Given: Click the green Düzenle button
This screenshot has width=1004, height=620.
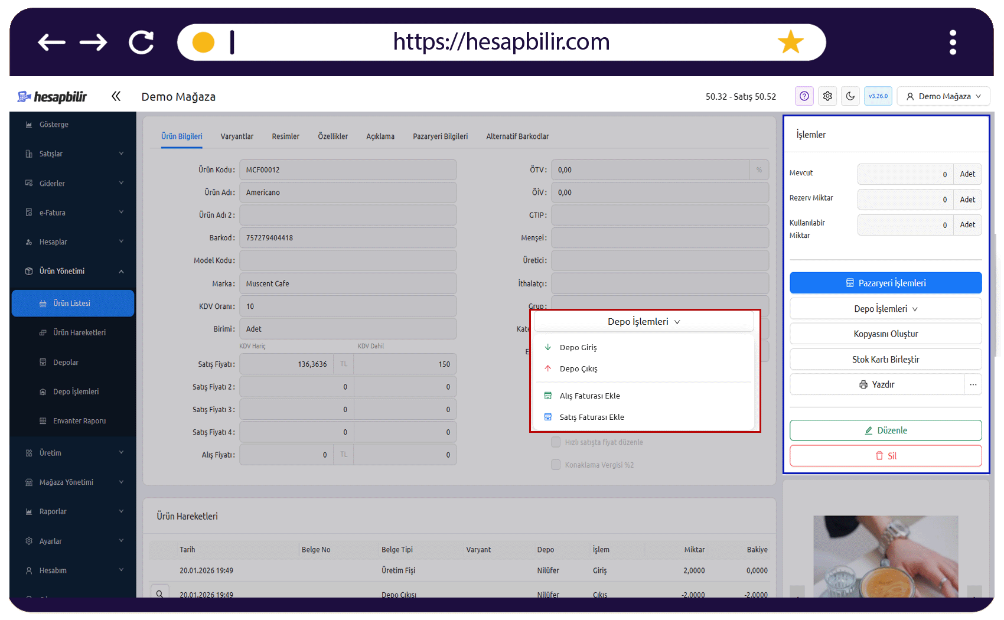Looking at the screenshot, I should (885, 430).
